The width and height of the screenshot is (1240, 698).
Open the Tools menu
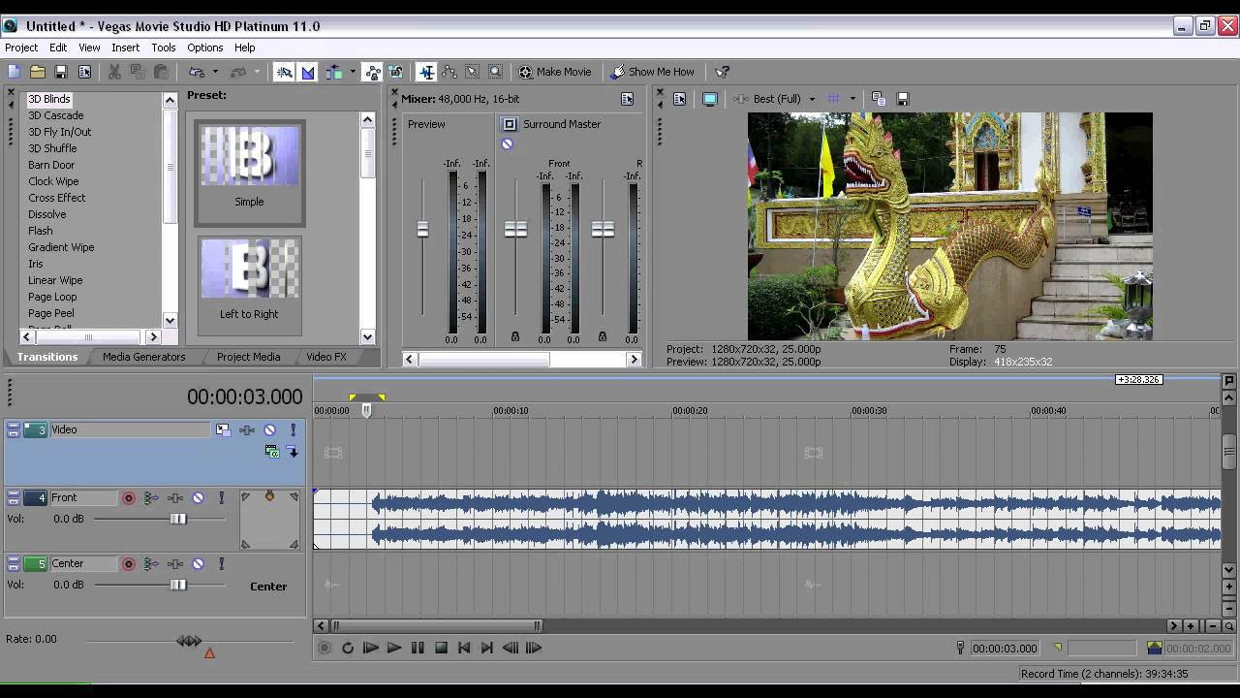pyautogui.click(x=163, y=48)
